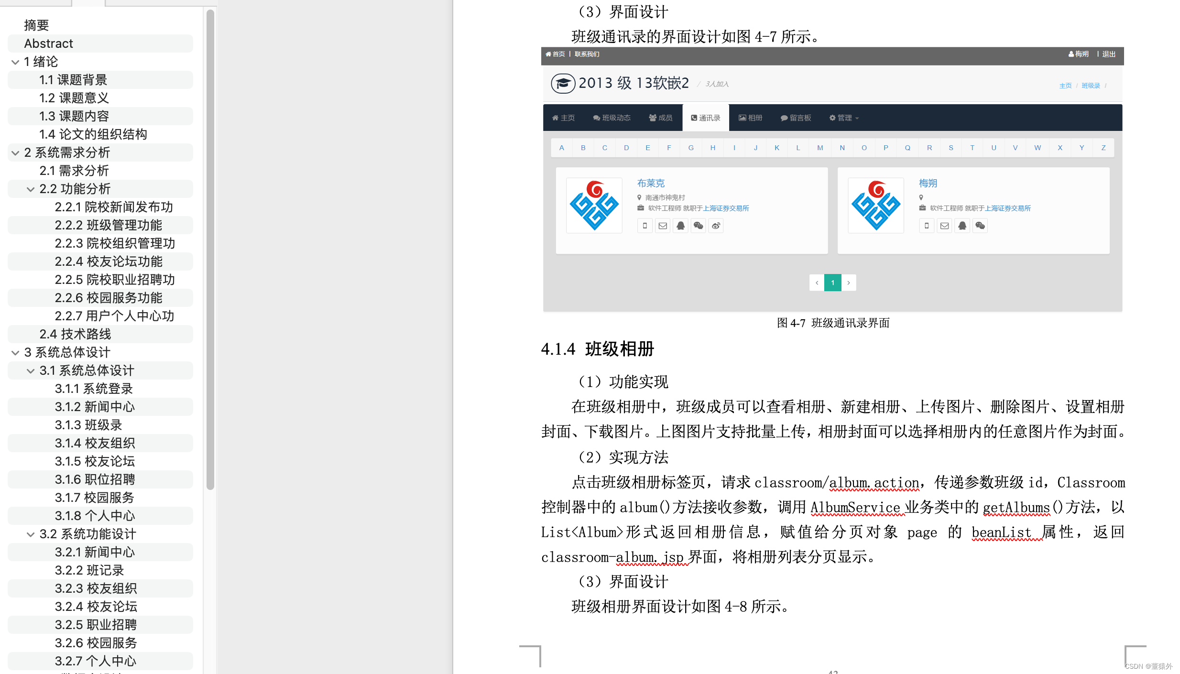This screenshot has height=674, width=1180.
Task: Click 上海证券交易所 link in 布莱克's card
Action: pyautogui.click(x=726, y=208)
